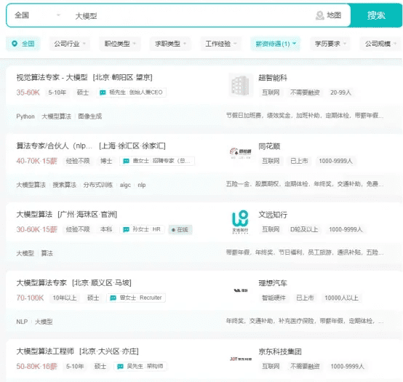Screen dimensions: 403x382
Task: Click the 10年以上 experience tag
Action: [65, 298]
